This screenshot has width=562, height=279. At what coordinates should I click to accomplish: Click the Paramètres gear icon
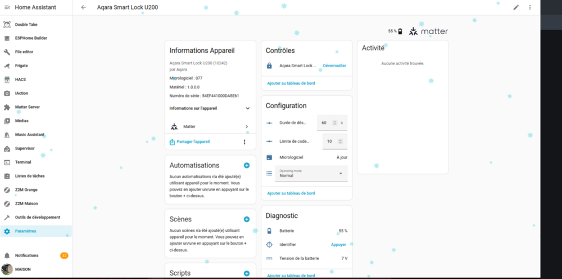tap(7, 231)
